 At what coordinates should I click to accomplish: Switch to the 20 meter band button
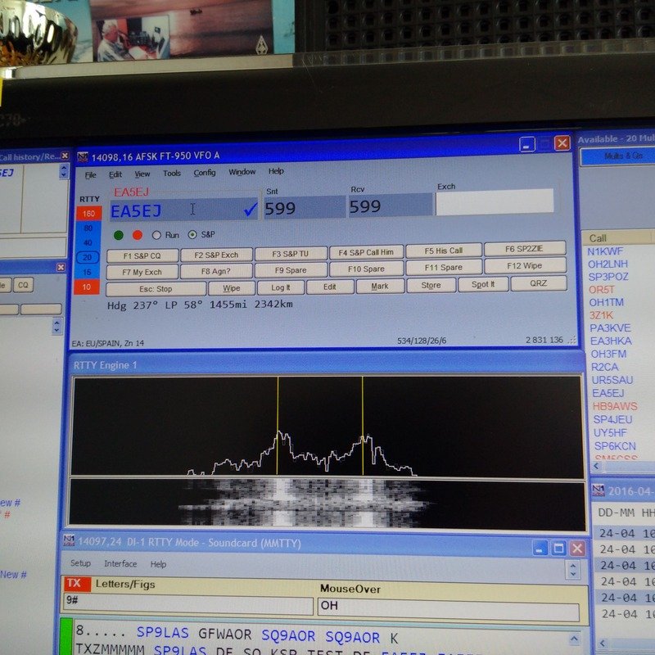tap(88, 257)
